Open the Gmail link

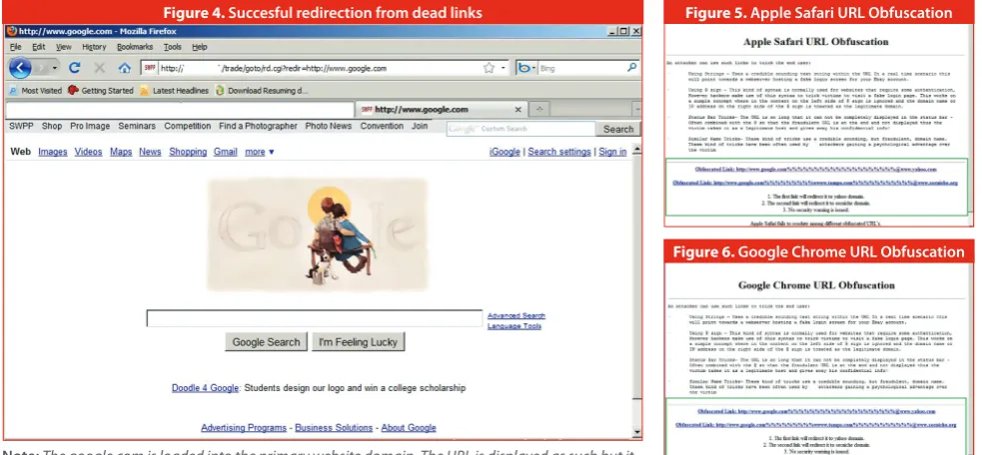pyautogui.click(x=226, y=152)
